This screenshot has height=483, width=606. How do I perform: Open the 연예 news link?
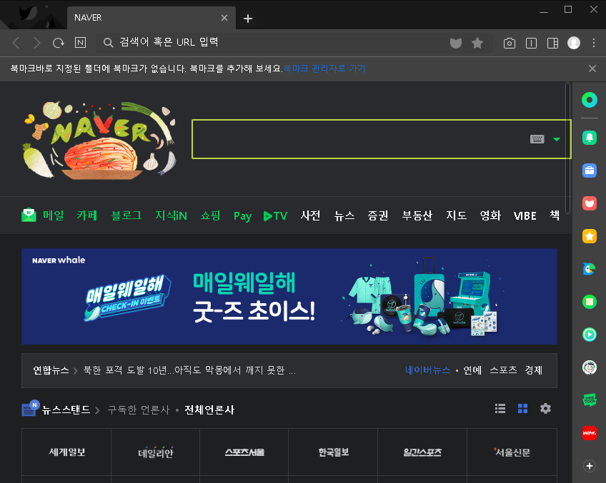click(472, 370)
